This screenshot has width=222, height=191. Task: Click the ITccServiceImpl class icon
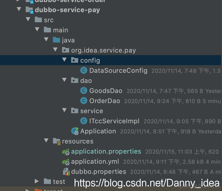coord(84,121)
